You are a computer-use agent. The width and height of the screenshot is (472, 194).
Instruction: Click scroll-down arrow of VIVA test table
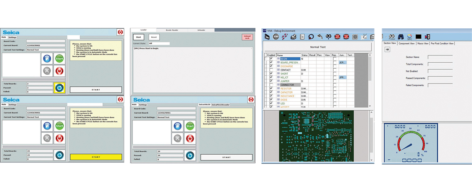[x=370, y=106]
